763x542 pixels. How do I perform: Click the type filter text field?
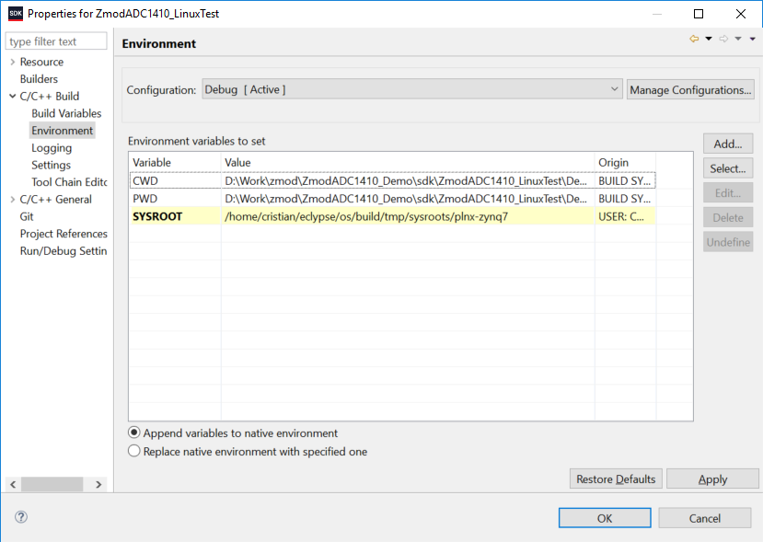(56, 41)
